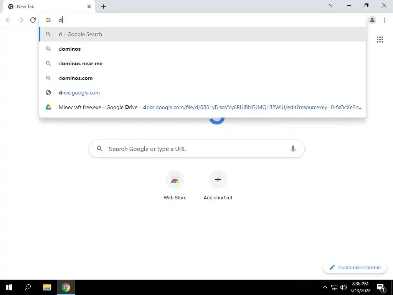This screenshot has width=393, height=295.
Task: Click the Customize Chrome button
Action: [355, 267]
